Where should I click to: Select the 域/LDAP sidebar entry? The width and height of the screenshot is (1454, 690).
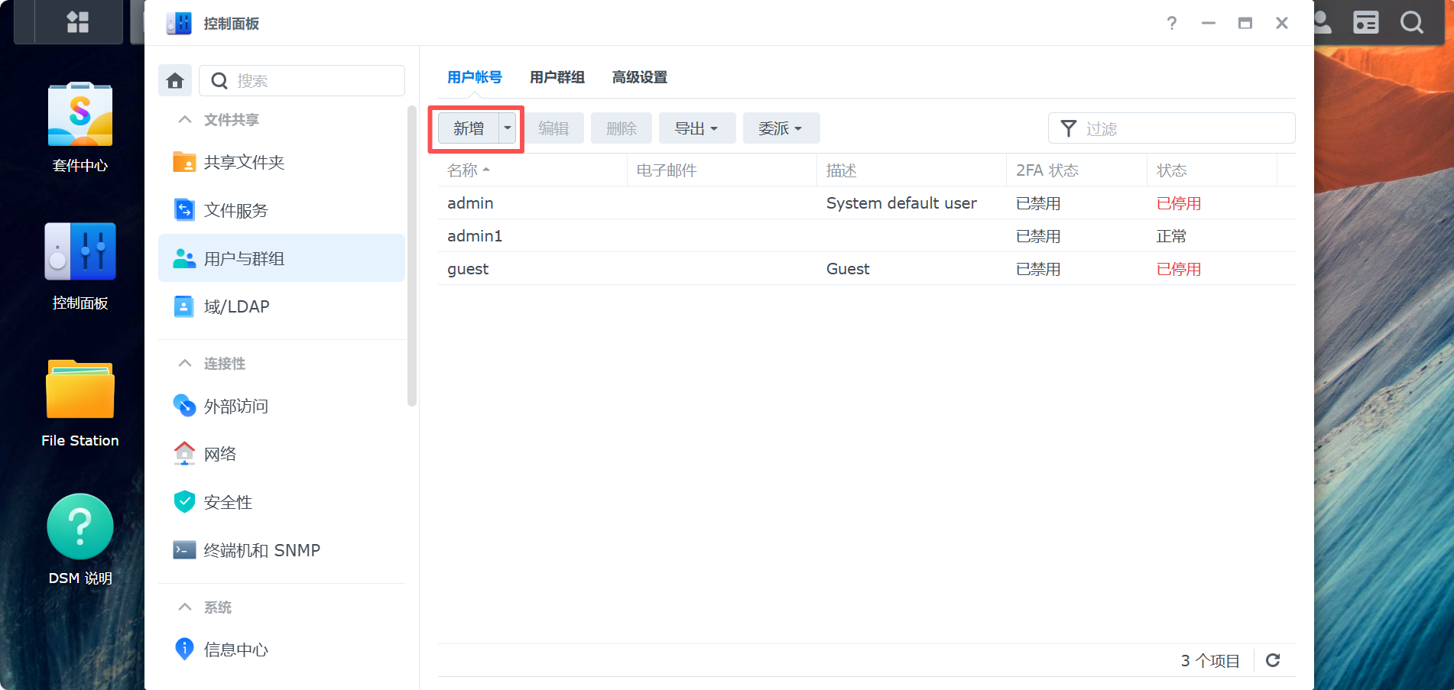tap(235, 306)
